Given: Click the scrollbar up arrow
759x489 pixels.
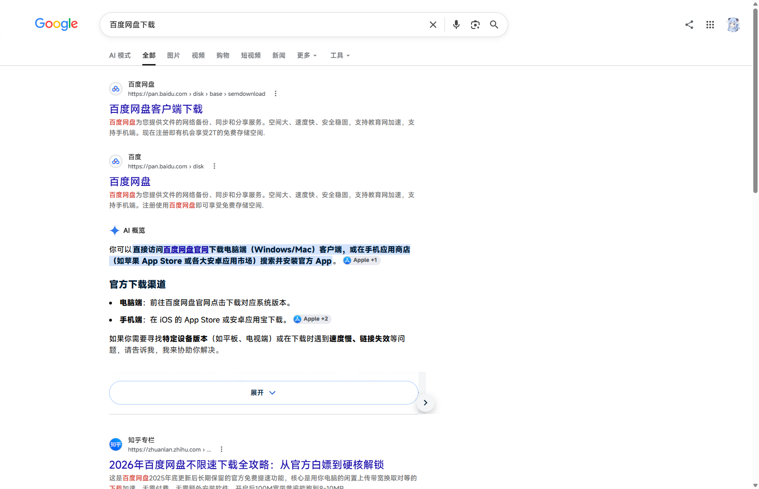Looking at the screenshot, I should pyautogui.click(x=755, y=4).
